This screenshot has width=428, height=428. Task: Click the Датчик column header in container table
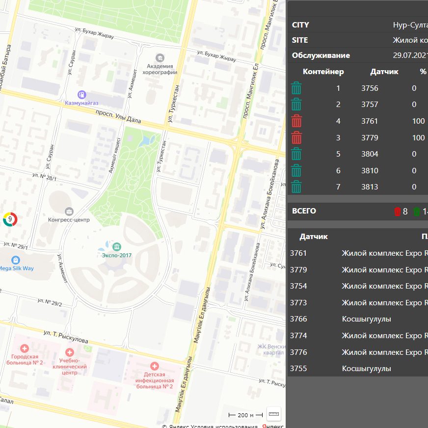(384, 72)
